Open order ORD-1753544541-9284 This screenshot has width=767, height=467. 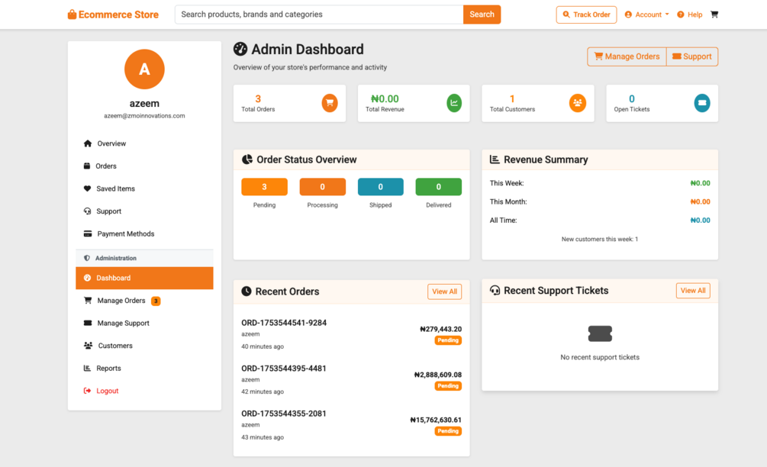[x=284, y=323]
